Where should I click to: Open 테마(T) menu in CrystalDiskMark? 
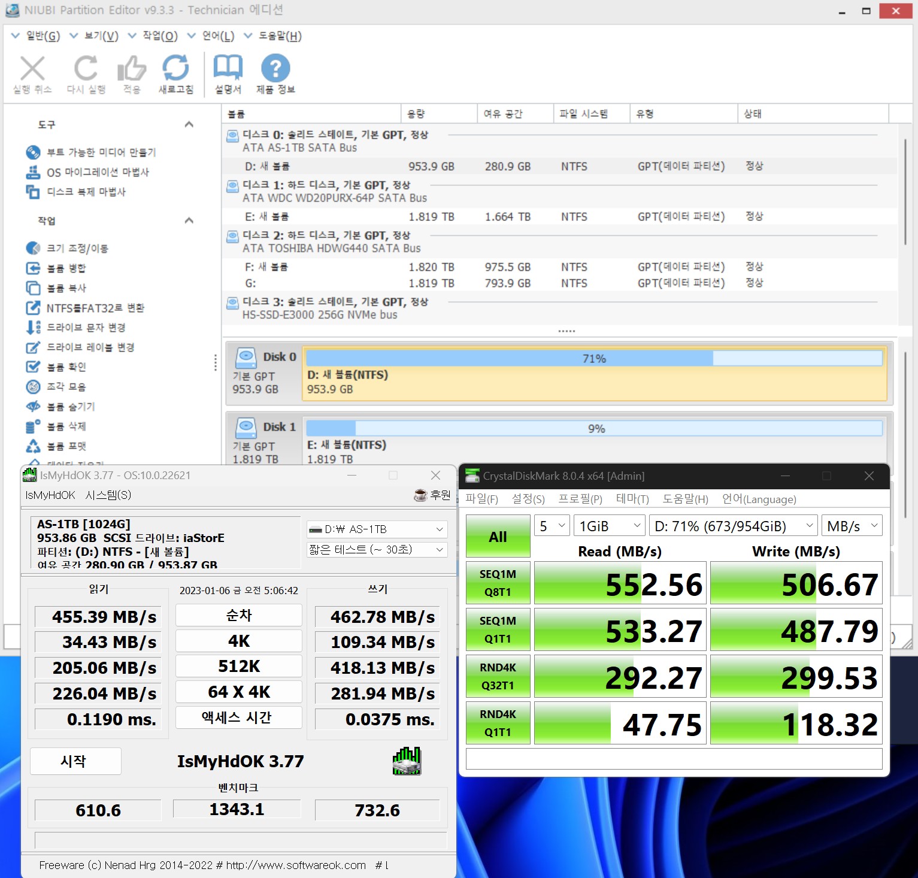click(632, 499)
